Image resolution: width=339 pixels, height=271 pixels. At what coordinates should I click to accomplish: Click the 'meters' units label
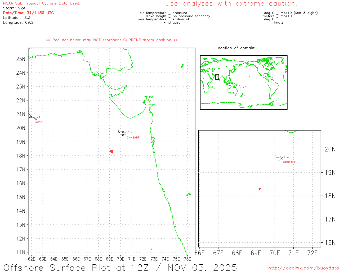click(269, 16)
